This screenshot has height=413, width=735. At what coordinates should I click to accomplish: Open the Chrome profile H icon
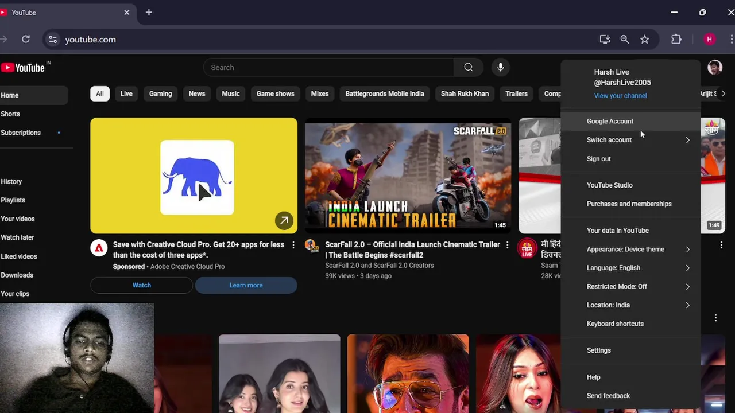tap(710, 39)
